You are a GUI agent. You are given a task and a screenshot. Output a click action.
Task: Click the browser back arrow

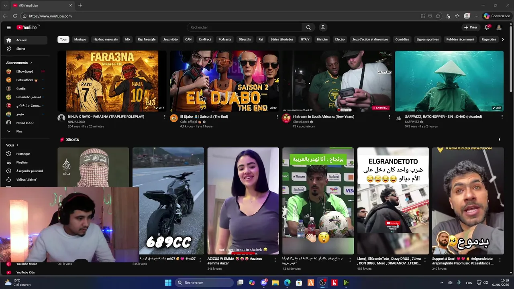point(5,16)
